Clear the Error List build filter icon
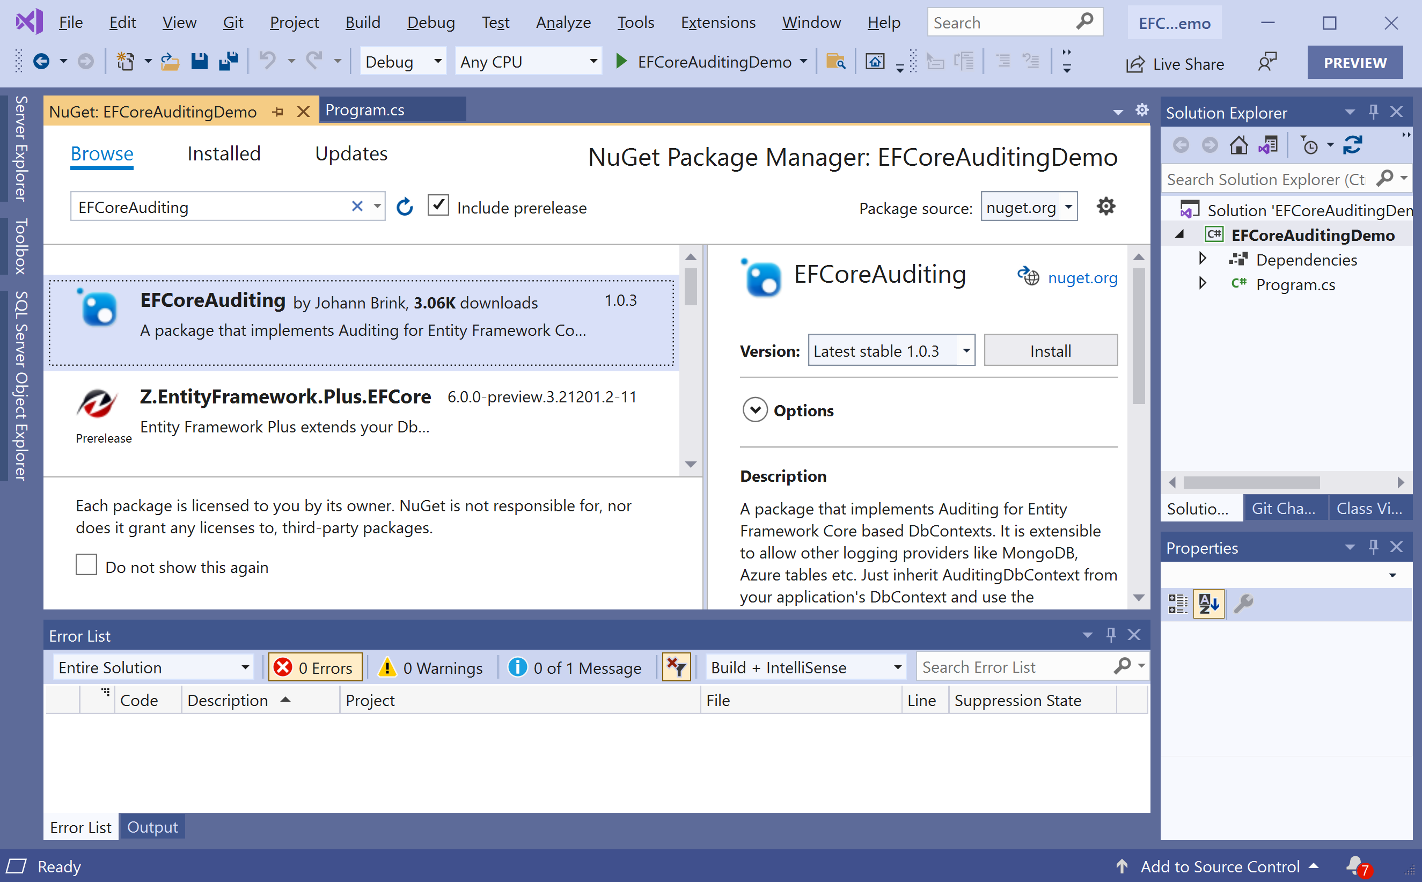1422x882 pixels. point(676,667)
